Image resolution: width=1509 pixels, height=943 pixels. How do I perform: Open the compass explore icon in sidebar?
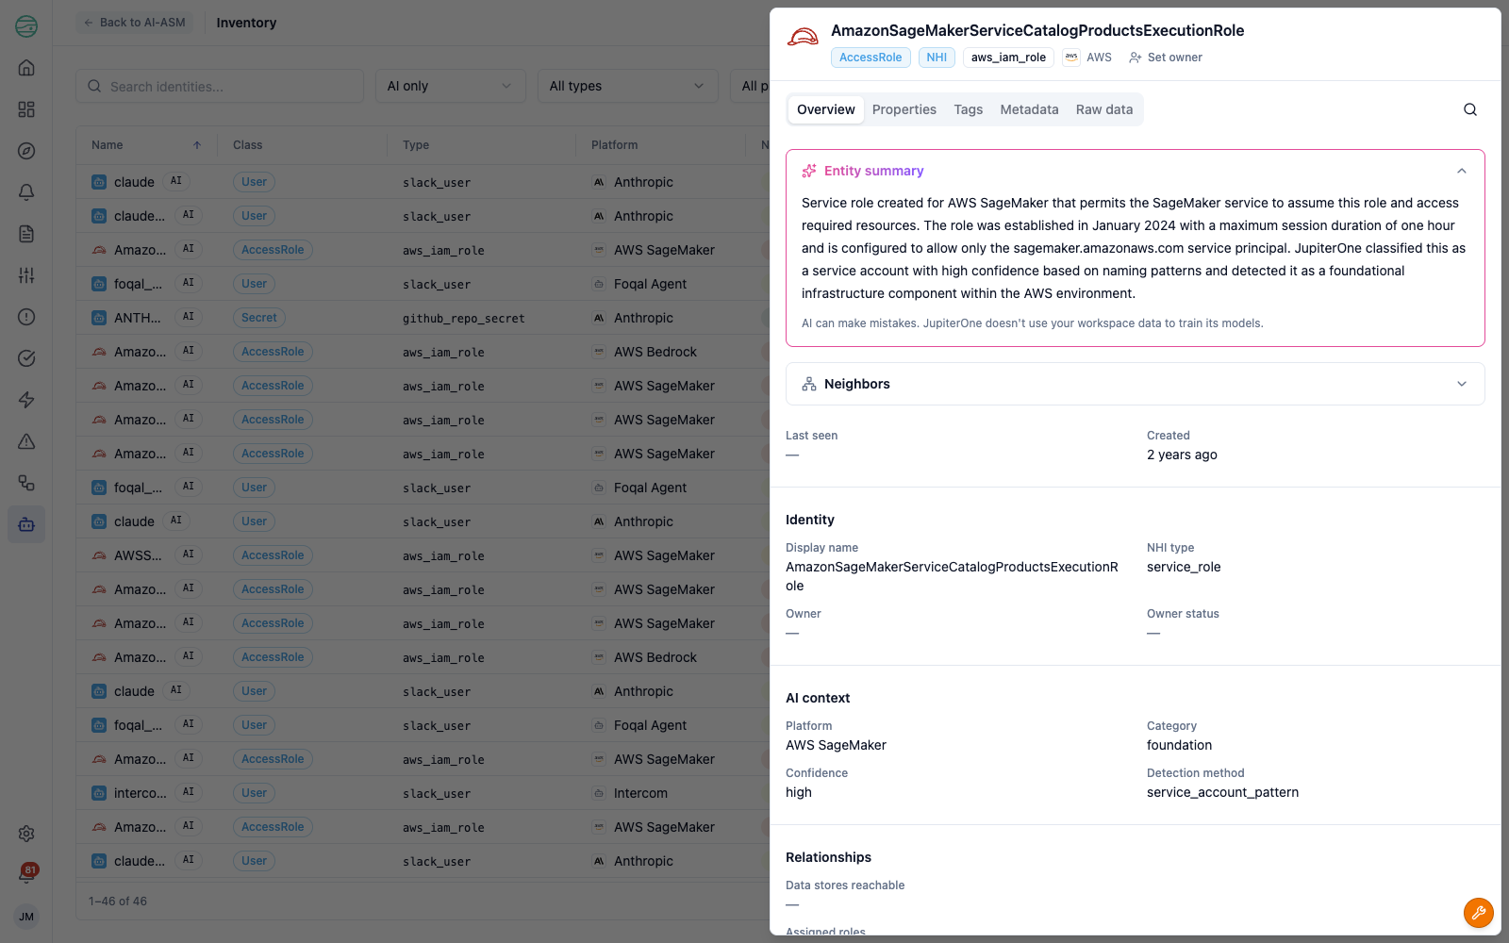click(x=26, y=151)
